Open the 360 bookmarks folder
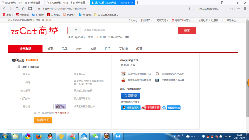 [x=106, y=15]
